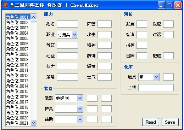Select 角色位.0014 in the list
Image resolution: width=184 pixels, height=130 pixels.
click(x=18, y=86)
